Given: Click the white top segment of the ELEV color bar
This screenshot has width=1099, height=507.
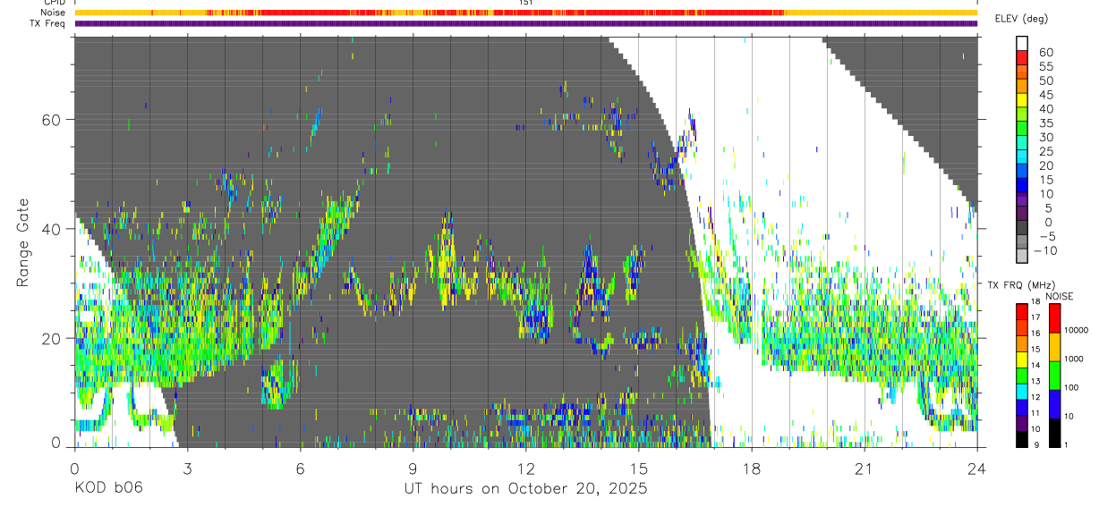Looking at the screenshot, I should [1021, 42].
